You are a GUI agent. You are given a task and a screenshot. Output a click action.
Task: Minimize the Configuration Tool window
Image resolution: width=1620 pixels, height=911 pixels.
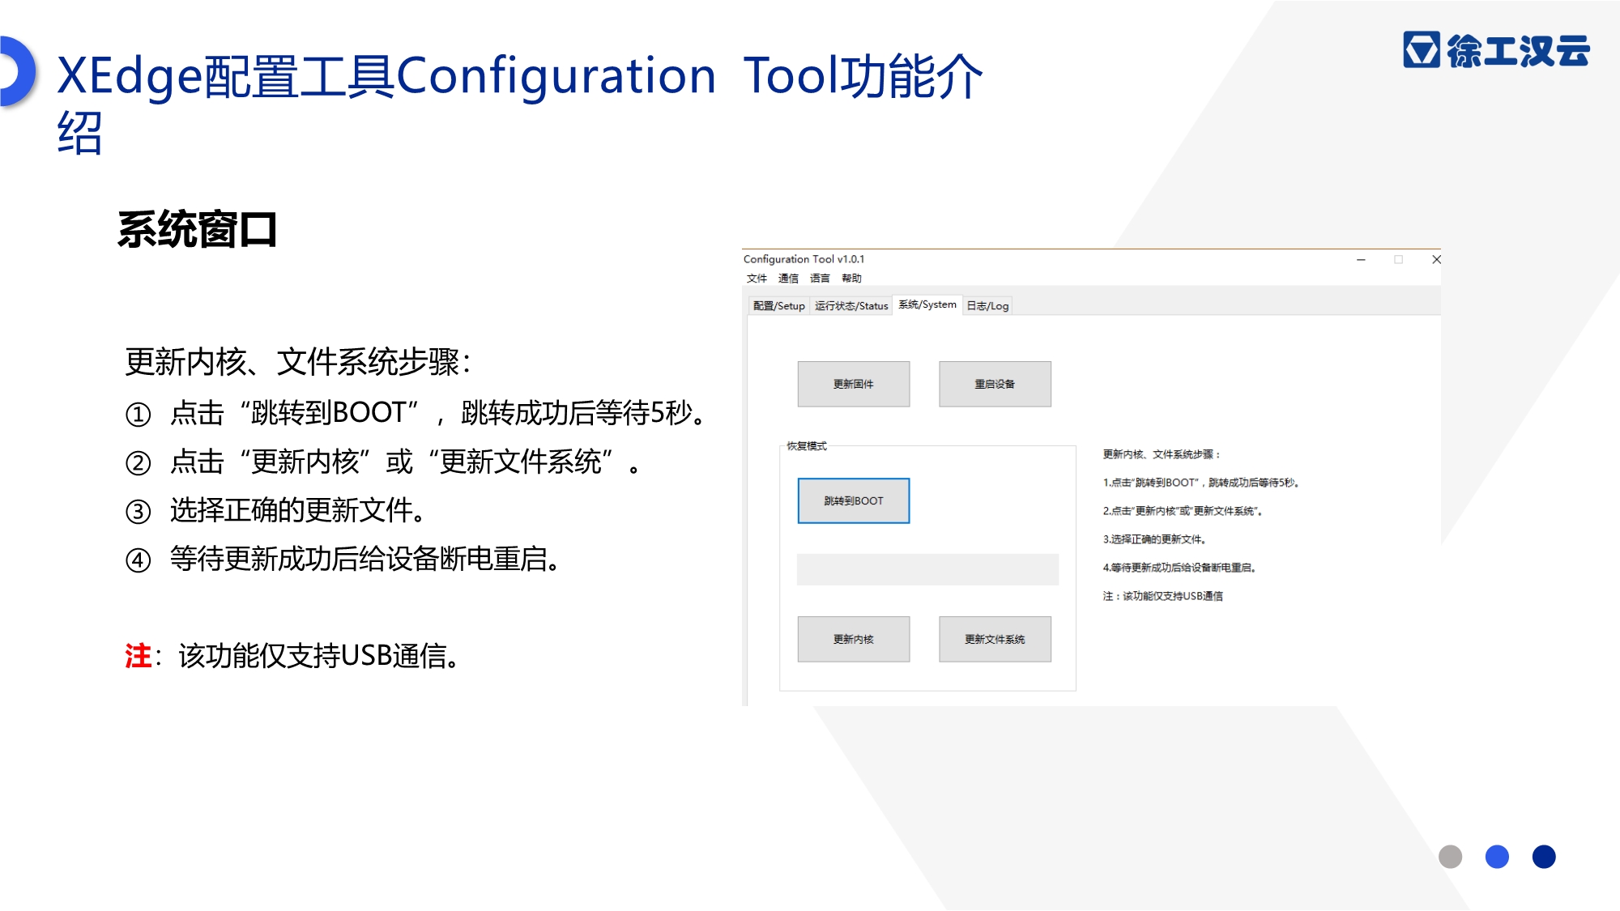(x=1361, y=260)
